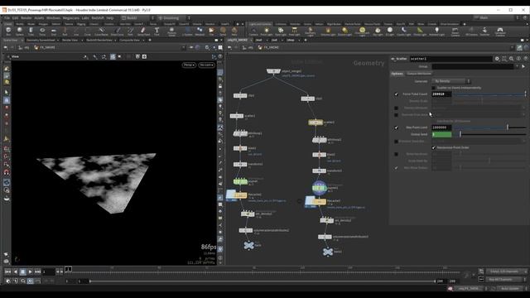Screen dimensions: 530x298
Task: Toggle the Max Point Limit checkbox
Action: [396, 127]
